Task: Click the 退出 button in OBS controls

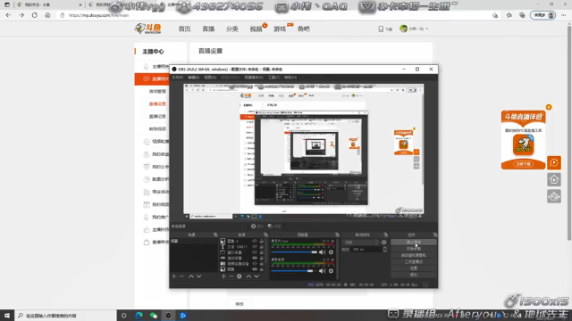Action: pyautogui.click(x=413, y=275)
